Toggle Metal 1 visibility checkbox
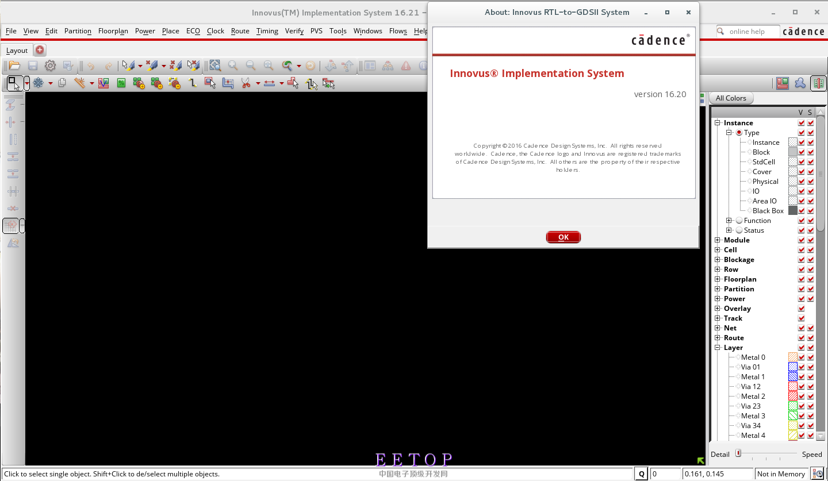Image resolution: width=828 pixels, height=481 pixels. tap(802, 377)
